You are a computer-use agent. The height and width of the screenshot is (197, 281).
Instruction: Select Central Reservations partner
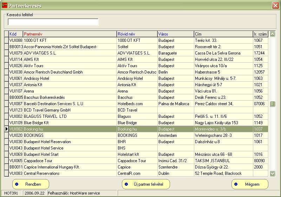41,173
